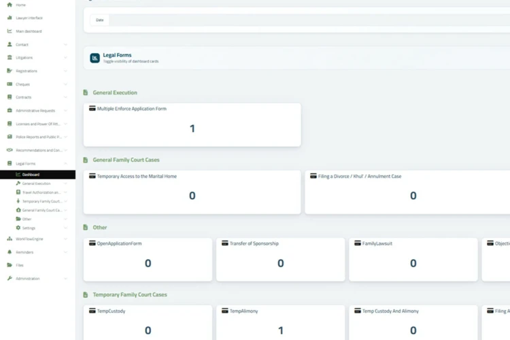Expand the Registrations menu chevron
The height and width of the screenshot is (340, 510).
click(65, 71)
